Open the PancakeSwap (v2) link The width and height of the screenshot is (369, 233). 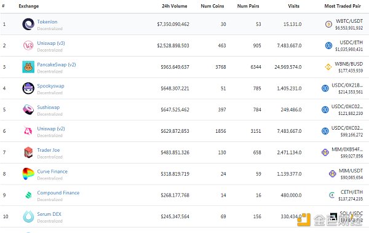(57, 65)
